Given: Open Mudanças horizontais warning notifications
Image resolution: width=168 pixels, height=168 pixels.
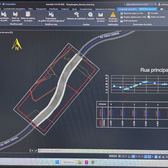Looking at the screenshot, I should (x=113, y=17).
